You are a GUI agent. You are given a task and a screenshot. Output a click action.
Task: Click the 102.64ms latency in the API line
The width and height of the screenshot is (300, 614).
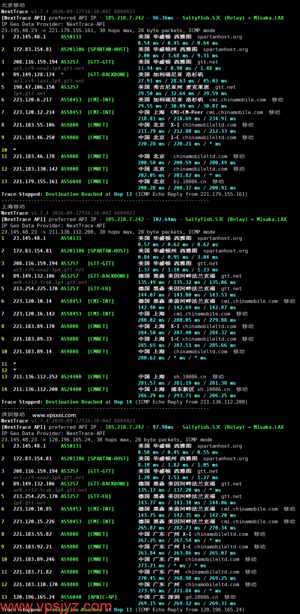click(165, 219)
